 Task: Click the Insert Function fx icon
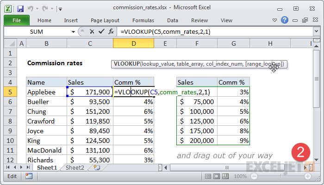[x=111, y=31]
